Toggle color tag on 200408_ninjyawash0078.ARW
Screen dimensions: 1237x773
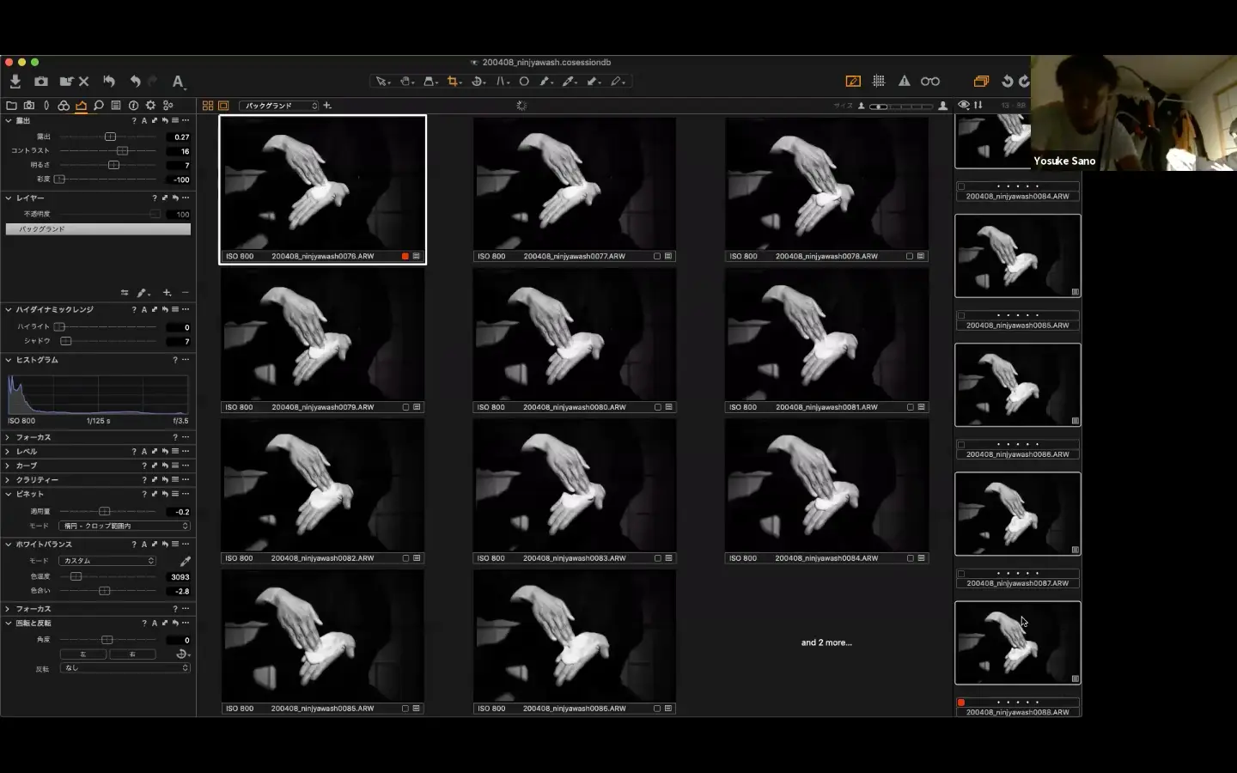(x=910, y=256)
